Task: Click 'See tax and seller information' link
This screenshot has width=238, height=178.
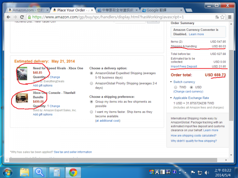Action: click(x=73, y=152)
